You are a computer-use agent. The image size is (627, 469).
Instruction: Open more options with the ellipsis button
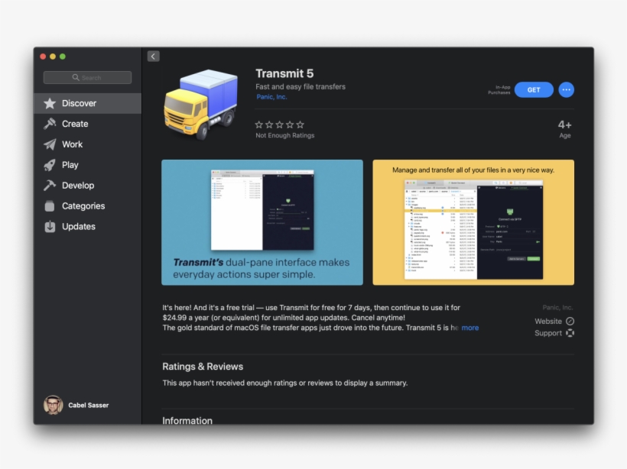(x=566, y=89)
